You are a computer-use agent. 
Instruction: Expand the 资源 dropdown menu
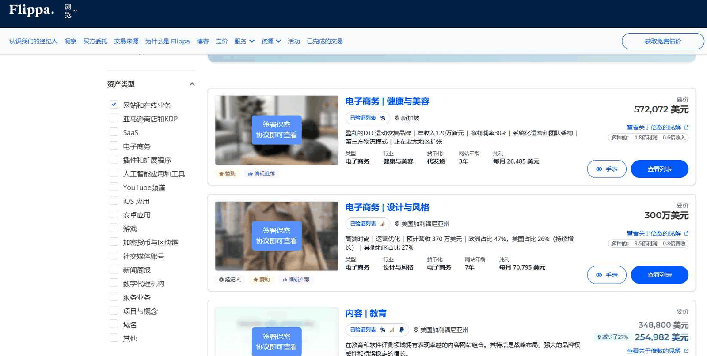[271, 41]
